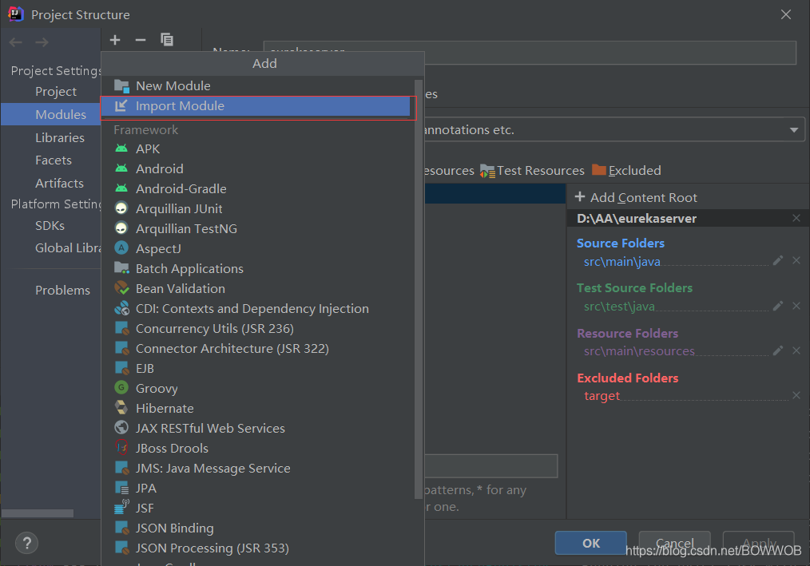Edit src\main\resources properties pencil icon
This screenshot has width=810, height=566.
(778, 350)
